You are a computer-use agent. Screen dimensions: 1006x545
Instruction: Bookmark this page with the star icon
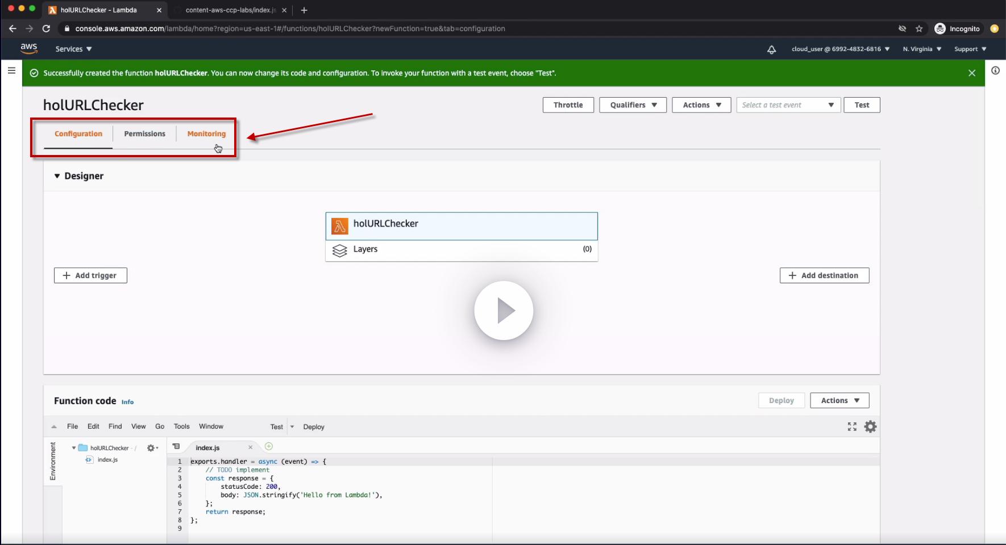(919, 28)
